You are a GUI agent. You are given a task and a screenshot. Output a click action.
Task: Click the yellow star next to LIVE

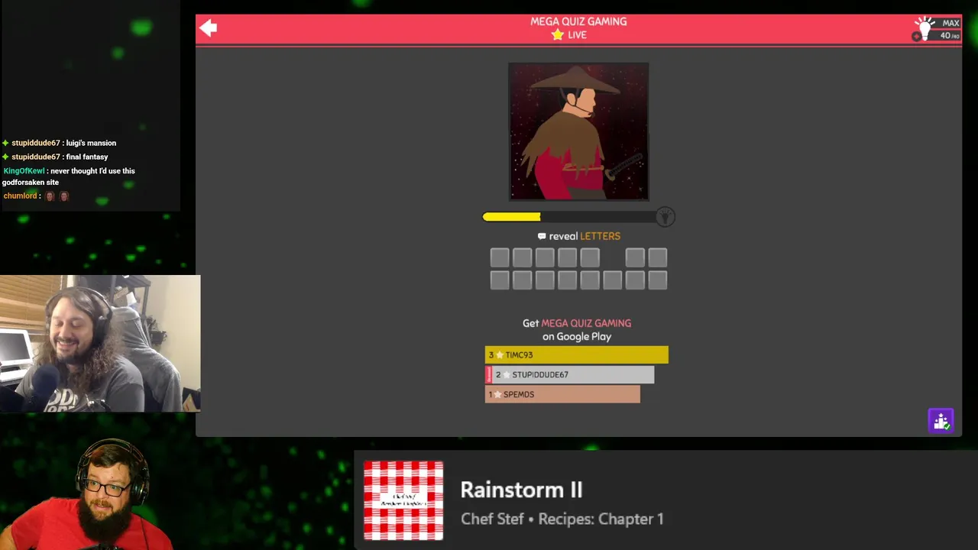558,35
